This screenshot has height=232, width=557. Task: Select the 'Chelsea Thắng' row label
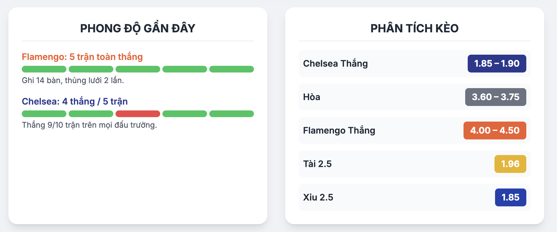pyautogui.click(x=335, y=64)
